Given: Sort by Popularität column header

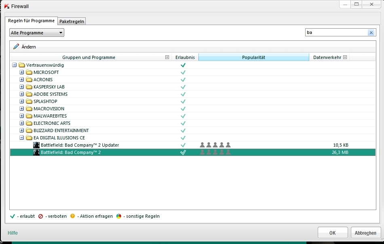Looking at the screenshot, I should click(x=254, y=57).
